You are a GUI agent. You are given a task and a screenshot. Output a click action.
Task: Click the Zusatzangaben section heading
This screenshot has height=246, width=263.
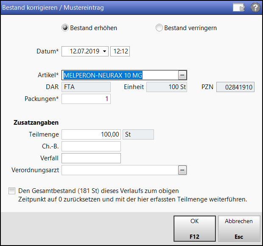point(36,123)
